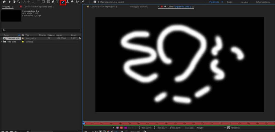Screen dimensions: 275x132
Task: Click 0:00:20:24 out-point timecode value
Action: tap(162, 128)
